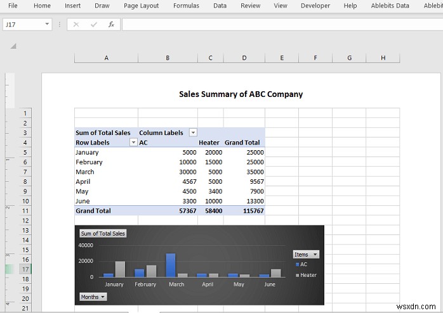Image resolution: width=443 pixels, height=313 pixels.
Task: Select column G header
Action: coord(349,58)
